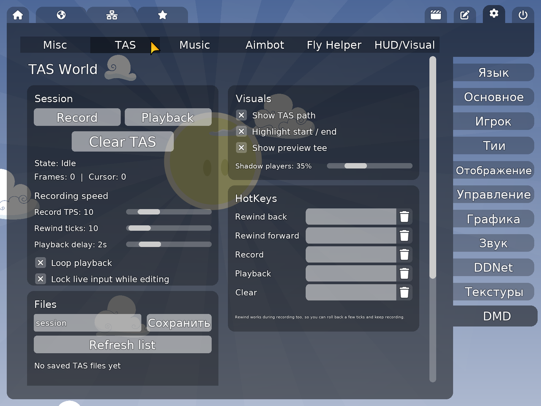Open the Music tab
This screenshot has height=406, width=541.
point(195,45)
